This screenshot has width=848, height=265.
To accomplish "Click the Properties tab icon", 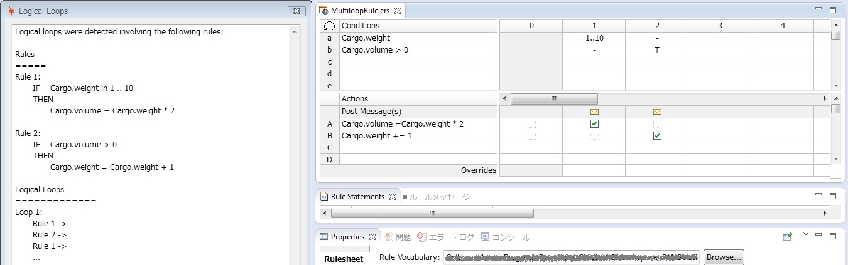I will point(324,237).
